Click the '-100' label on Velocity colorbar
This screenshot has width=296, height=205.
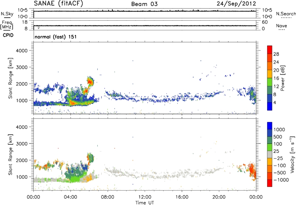pos(280,165)
